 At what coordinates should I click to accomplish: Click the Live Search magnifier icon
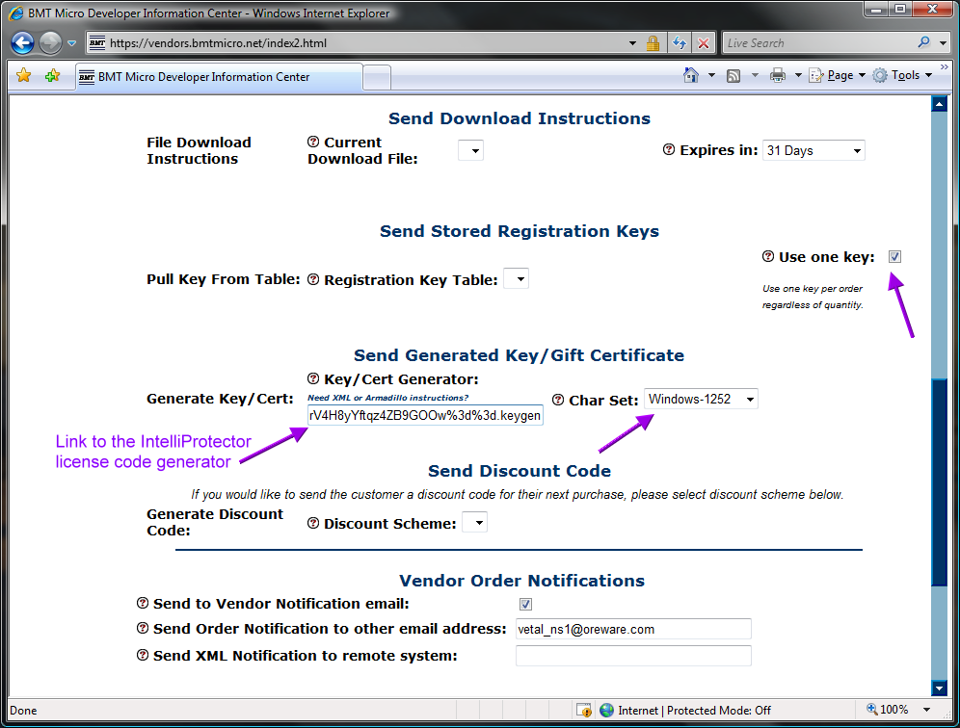tap(924, 42)
